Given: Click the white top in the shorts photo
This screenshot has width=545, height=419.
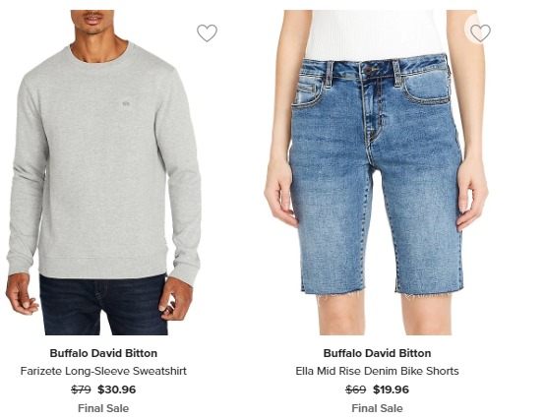Looking at the screenshot, I should coord(375,34).
